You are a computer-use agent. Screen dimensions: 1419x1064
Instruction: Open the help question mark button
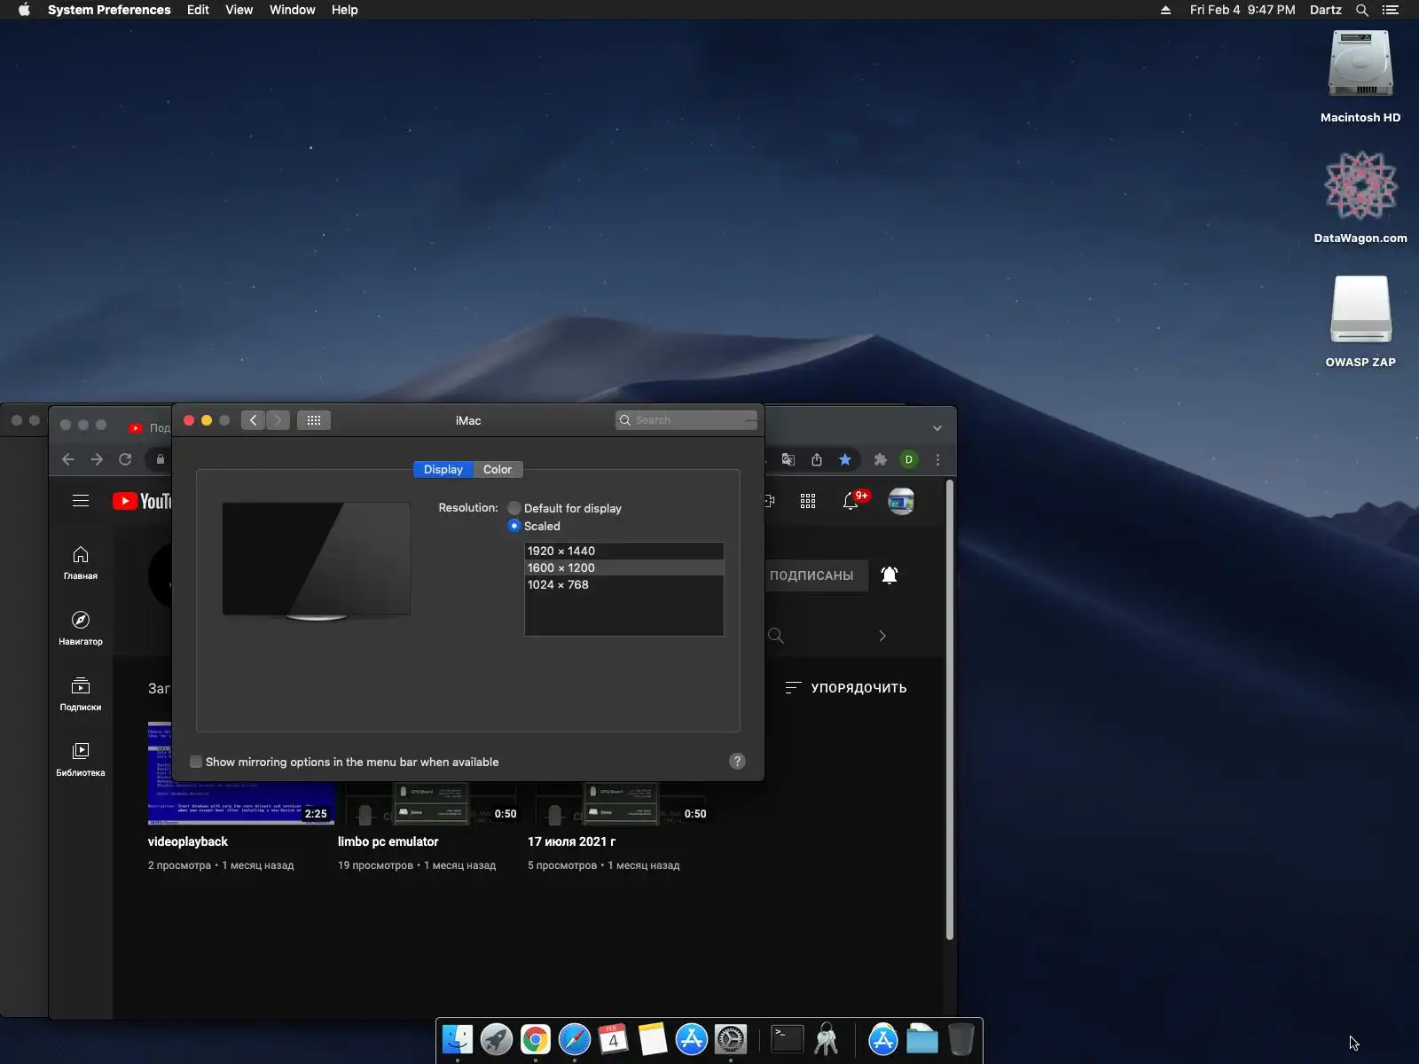click(x=737, y=762)
